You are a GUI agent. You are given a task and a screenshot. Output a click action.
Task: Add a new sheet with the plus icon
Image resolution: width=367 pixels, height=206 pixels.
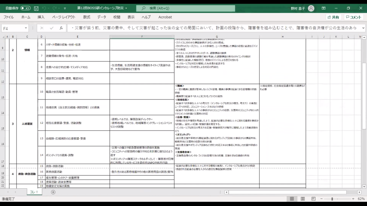point(53,192)
